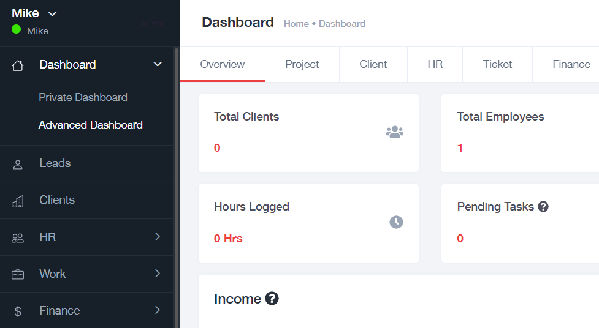Expand the Finance sidebar submenu arrow
This screenshot has width=599, height=328.
pos(158,310)
